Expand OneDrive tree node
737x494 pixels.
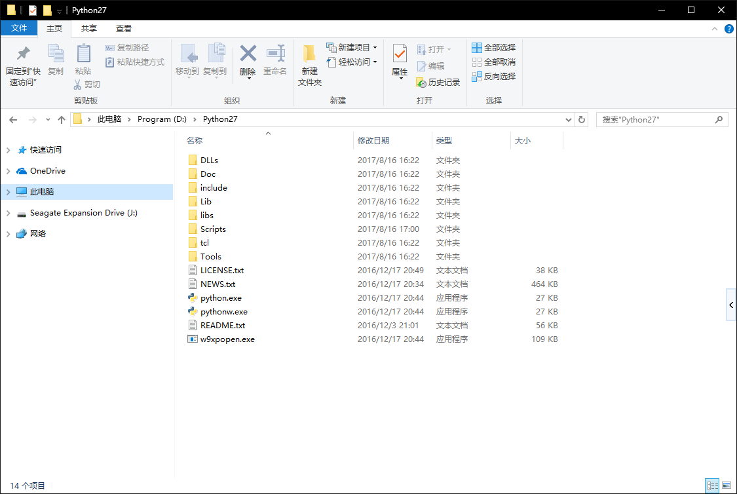point(8,171)
